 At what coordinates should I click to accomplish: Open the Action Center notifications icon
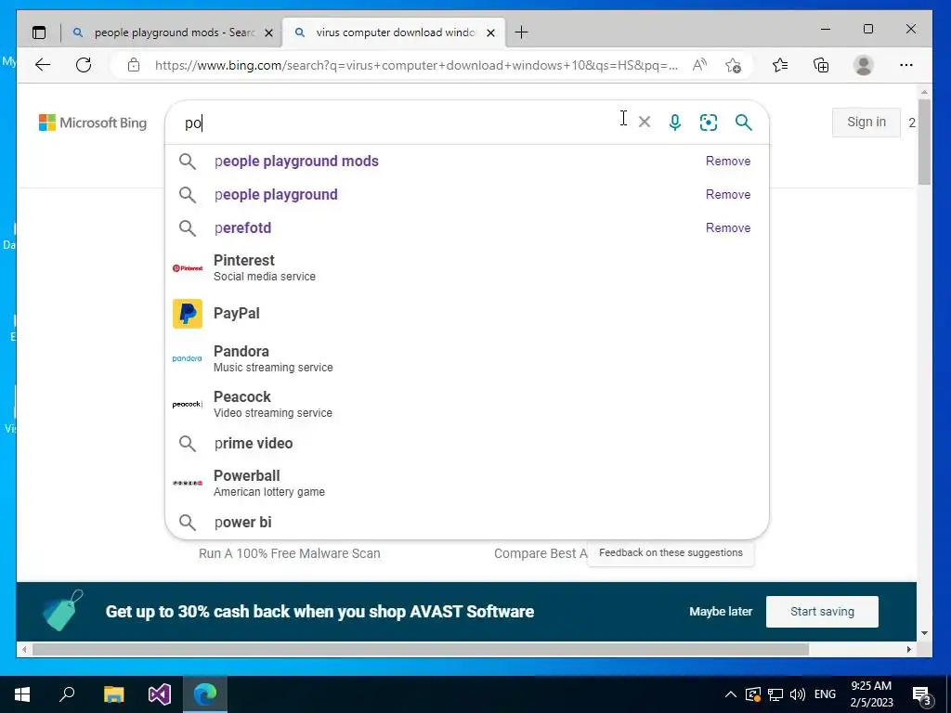pyautogui.click(x=922, y=694)
